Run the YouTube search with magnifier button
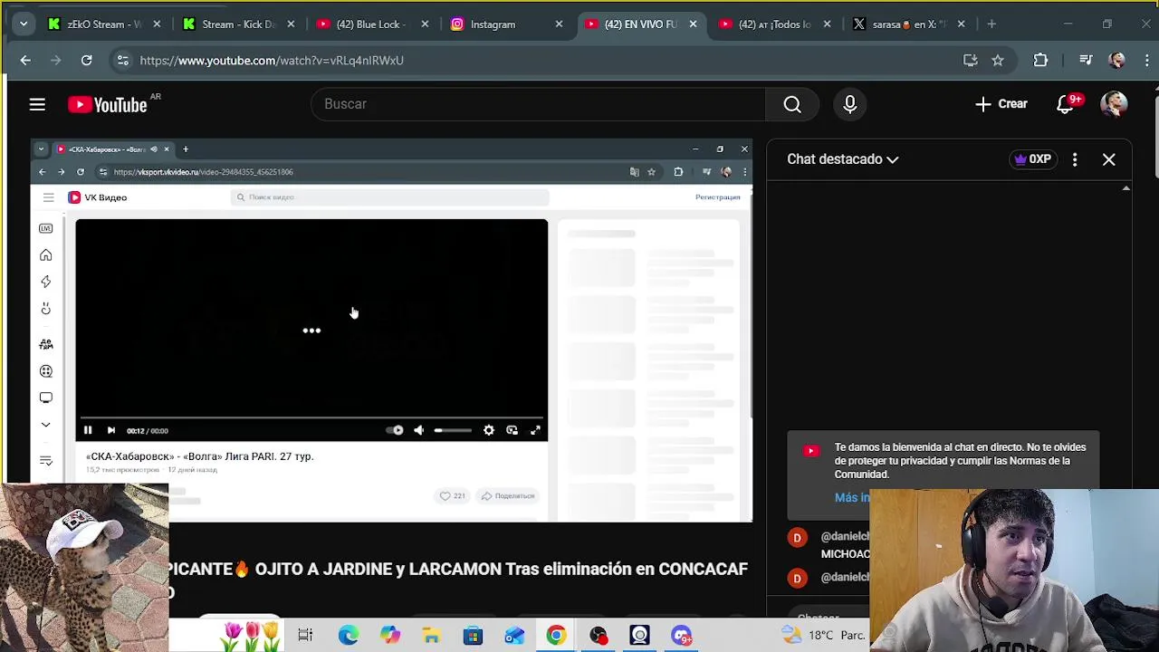Screen dimensions: 1159x652 (792, 104)
